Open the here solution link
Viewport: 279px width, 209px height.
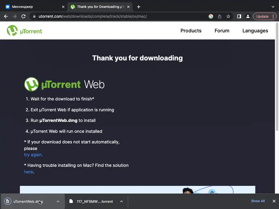click(28, 172)
